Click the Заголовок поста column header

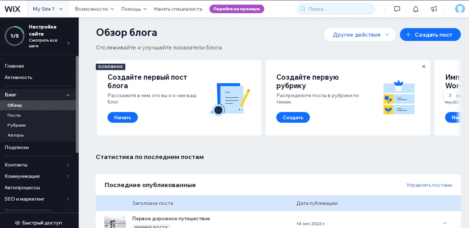click(153, 203)
